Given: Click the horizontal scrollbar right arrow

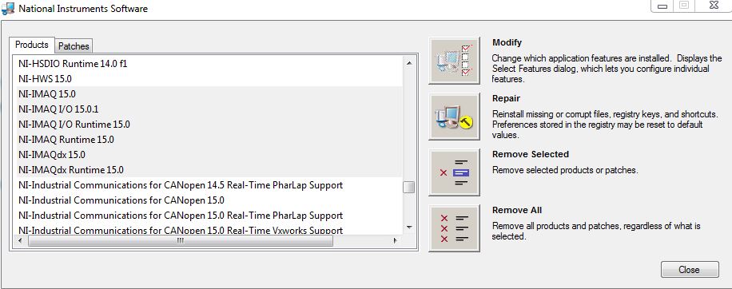Looking at the screenshot, I should point(395,240).
